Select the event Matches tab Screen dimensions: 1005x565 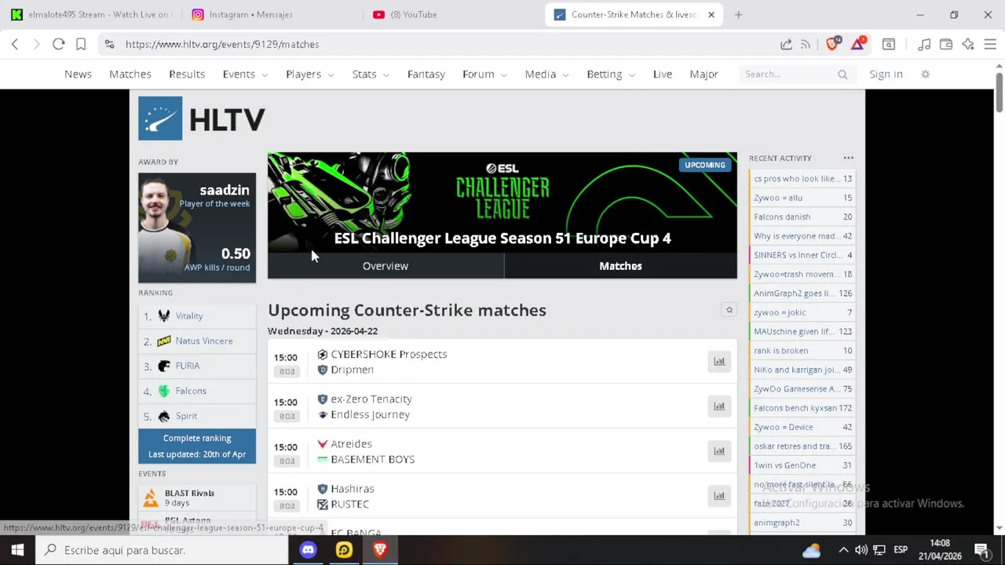[620, 266]
